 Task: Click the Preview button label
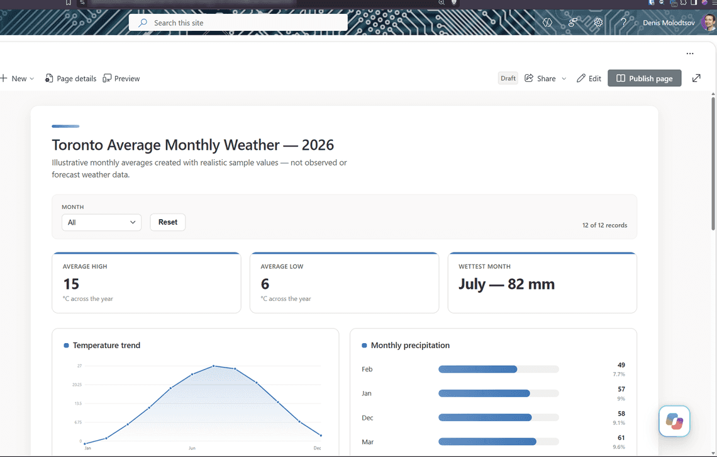[127, 79]
